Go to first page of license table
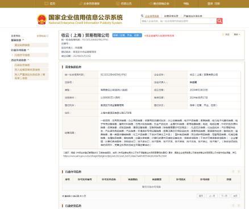 pyautogui.click(x=201, y=196)
